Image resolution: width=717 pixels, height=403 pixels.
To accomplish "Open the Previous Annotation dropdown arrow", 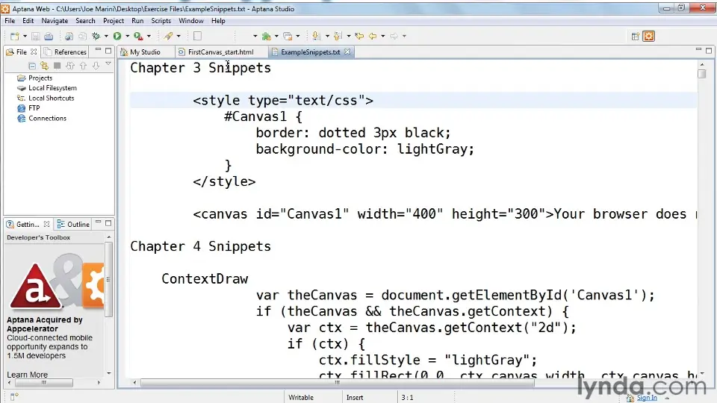I will click(x=349, y=36).
